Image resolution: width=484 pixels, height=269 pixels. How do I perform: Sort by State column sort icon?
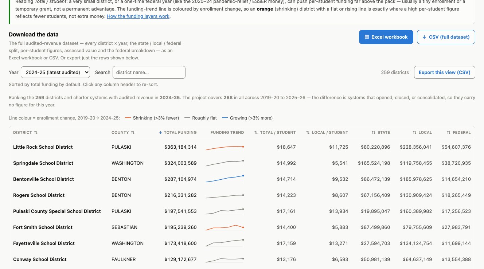coord(374,132)
